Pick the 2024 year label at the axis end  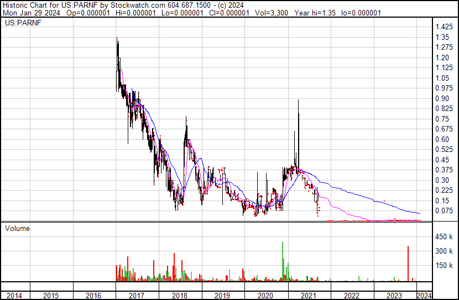coord(423,296)
